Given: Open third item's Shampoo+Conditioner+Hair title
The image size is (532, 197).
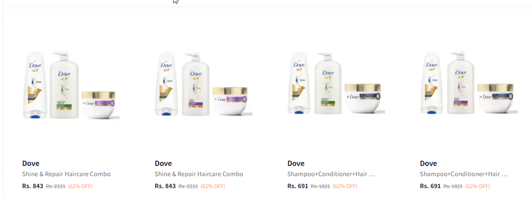Looking at the screenshot, I should (x=331, y=174).
